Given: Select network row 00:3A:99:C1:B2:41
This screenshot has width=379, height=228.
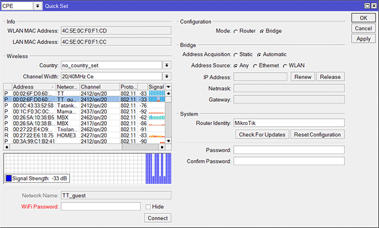Looking at the screenshot, I should tap(85, 141).
